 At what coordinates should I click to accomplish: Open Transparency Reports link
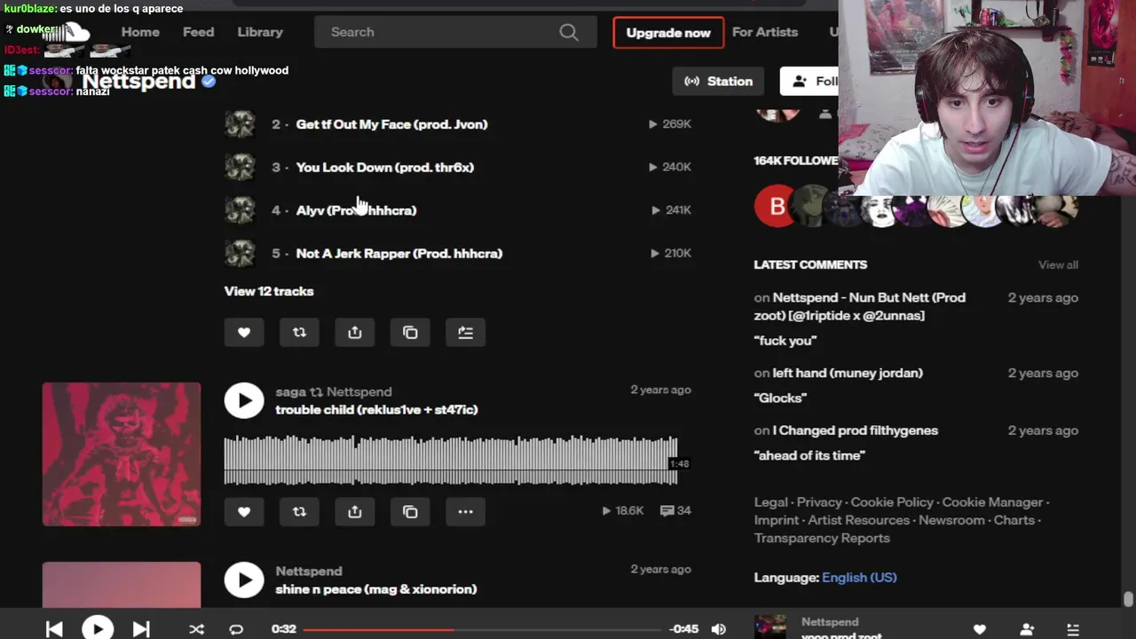click(x=822, y=538)
